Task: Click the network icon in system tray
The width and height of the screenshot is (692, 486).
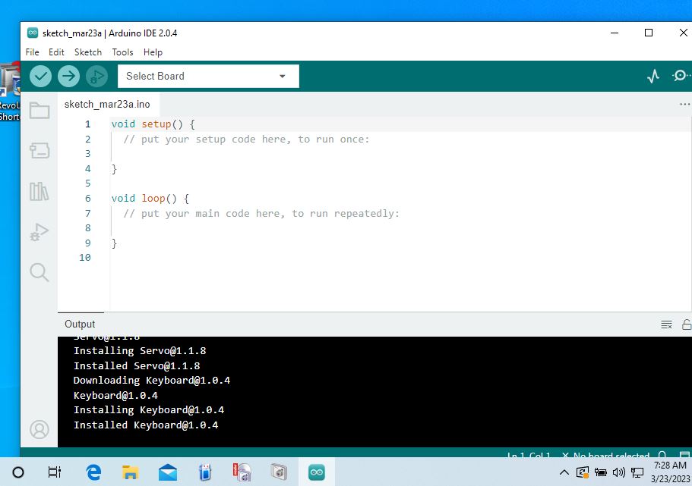Action: click(x=637, y=473)
